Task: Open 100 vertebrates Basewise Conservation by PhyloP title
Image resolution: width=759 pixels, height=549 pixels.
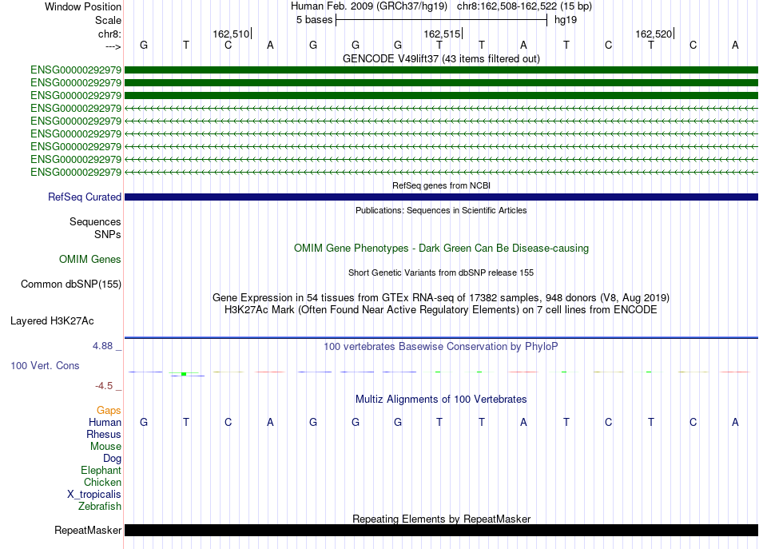Action: tap(441, 346)
